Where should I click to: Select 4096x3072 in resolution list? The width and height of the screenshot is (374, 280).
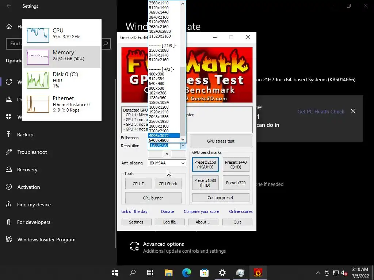164,136
